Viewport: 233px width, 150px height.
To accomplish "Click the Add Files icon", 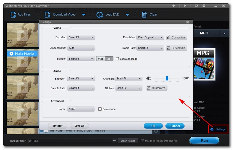I will 13,15.
